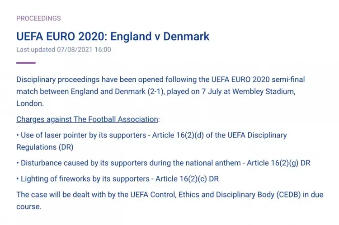Click the lighting of fireworks bullet
The width and height of the screenshot is (339, 225).
[x=84, y=179]
